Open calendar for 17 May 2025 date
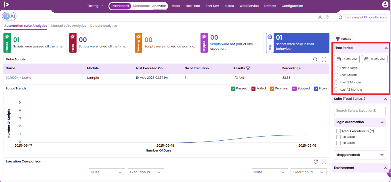 tap(339, 59)
